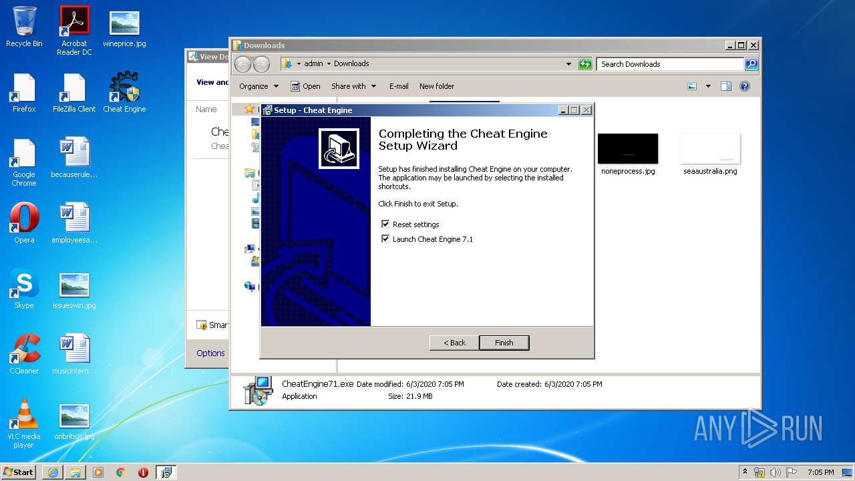This screenshot has height=481, width=855.
Task: Expand the address bar history dropdown
Action: point(568,64)
